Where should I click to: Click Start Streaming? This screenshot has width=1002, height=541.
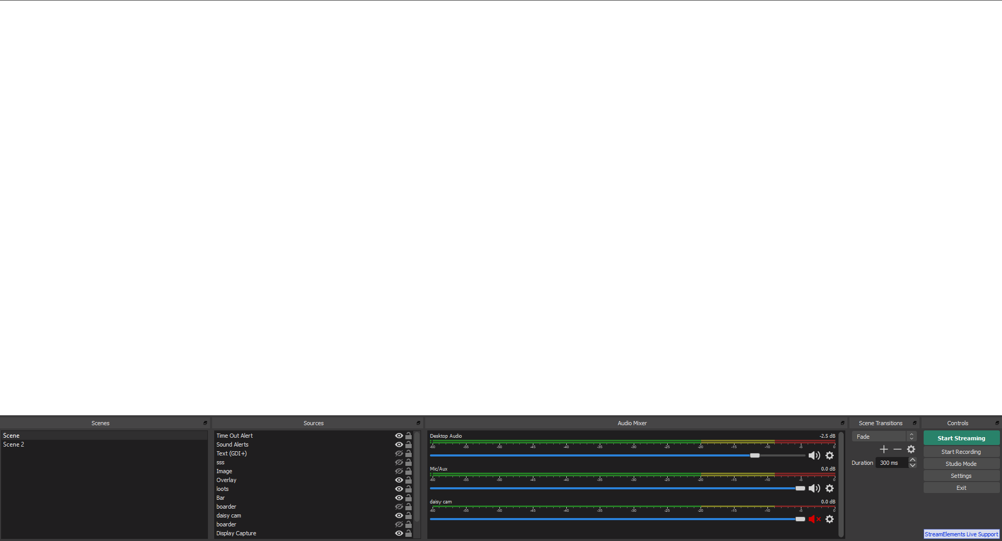coord(961,438)
